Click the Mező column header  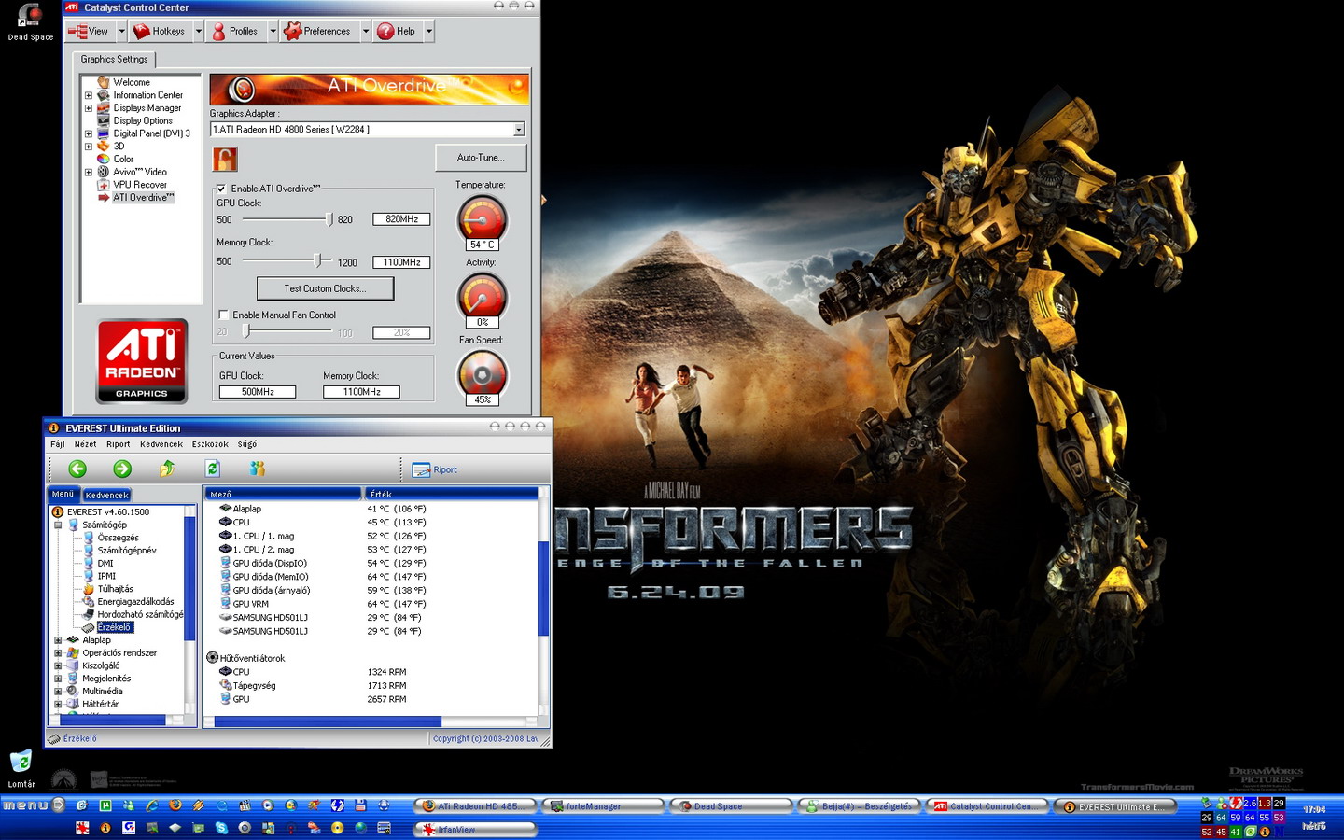pos(283,494)
